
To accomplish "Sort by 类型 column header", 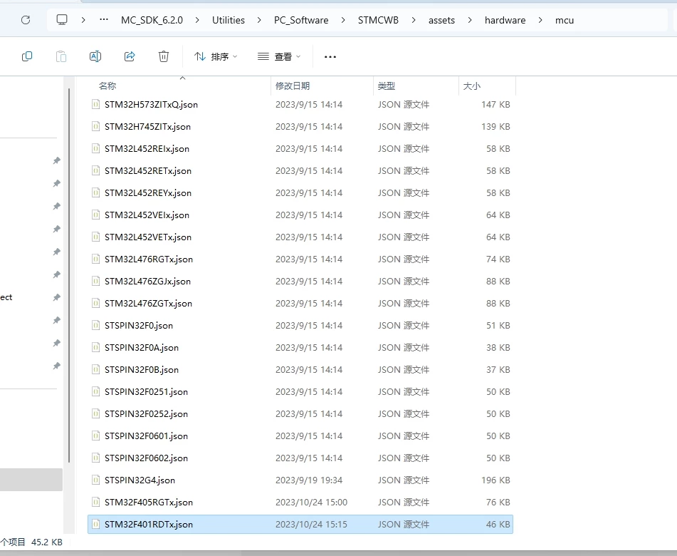I will coord(387,86).
